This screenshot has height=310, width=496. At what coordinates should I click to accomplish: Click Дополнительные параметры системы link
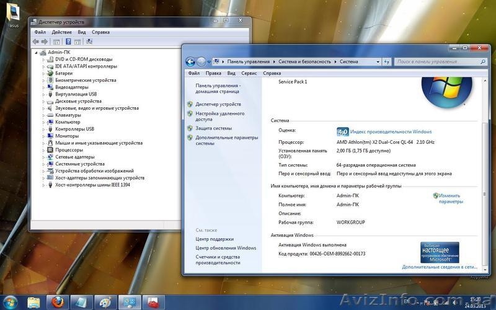point(226,141)
